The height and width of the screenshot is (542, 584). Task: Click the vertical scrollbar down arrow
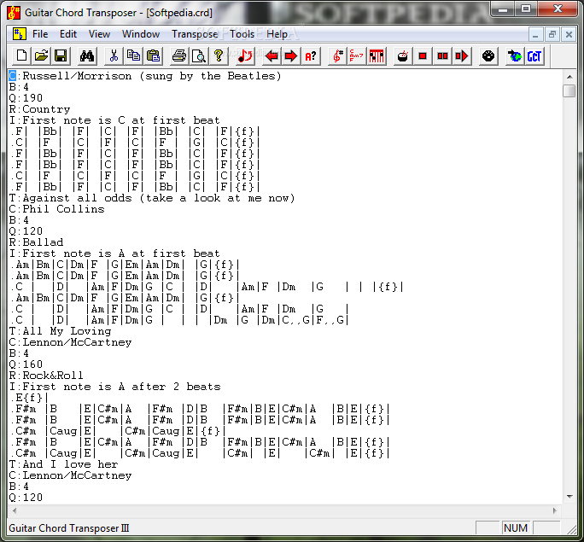[x=569, y=496]
